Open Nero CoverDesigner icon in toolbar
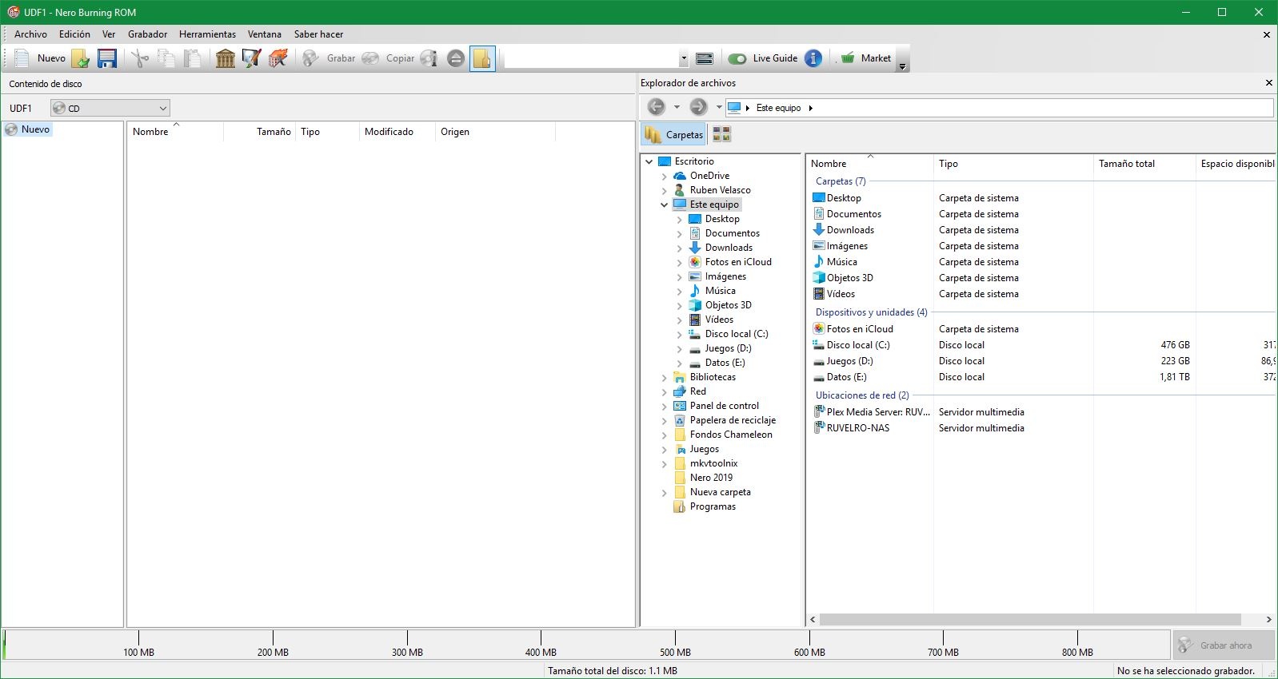Screen dimensions: 1278x679 [252, 58]
